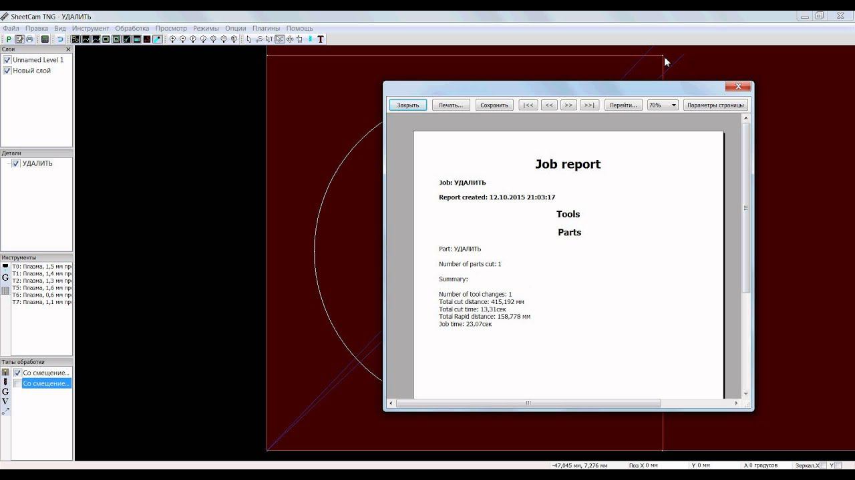855x480 pixels.
Task: Open the Плагины menu
Action: click(267, 29)
